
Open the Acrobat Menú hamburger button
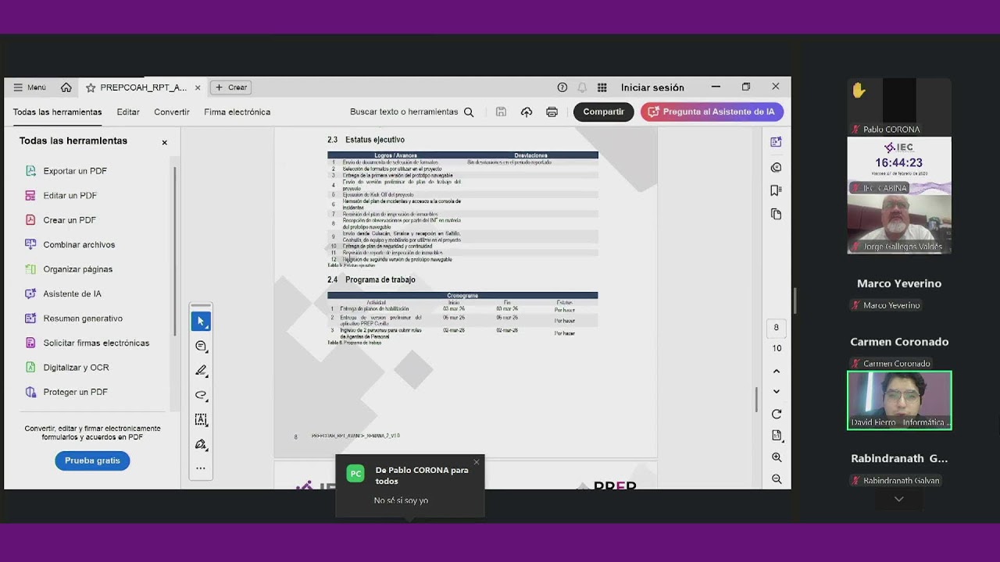point(30,87)
